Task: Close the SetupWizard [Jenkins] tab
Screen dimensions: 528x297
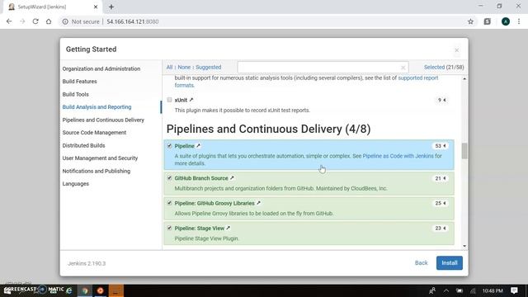Action: pos(96,7)
